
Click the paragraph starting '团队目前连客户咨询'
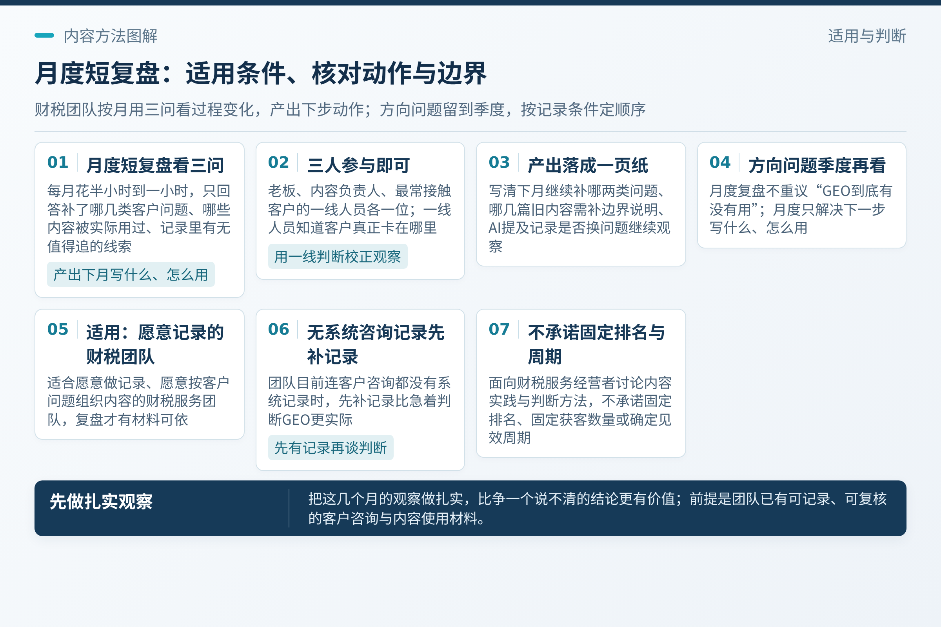tap(359, 401)
